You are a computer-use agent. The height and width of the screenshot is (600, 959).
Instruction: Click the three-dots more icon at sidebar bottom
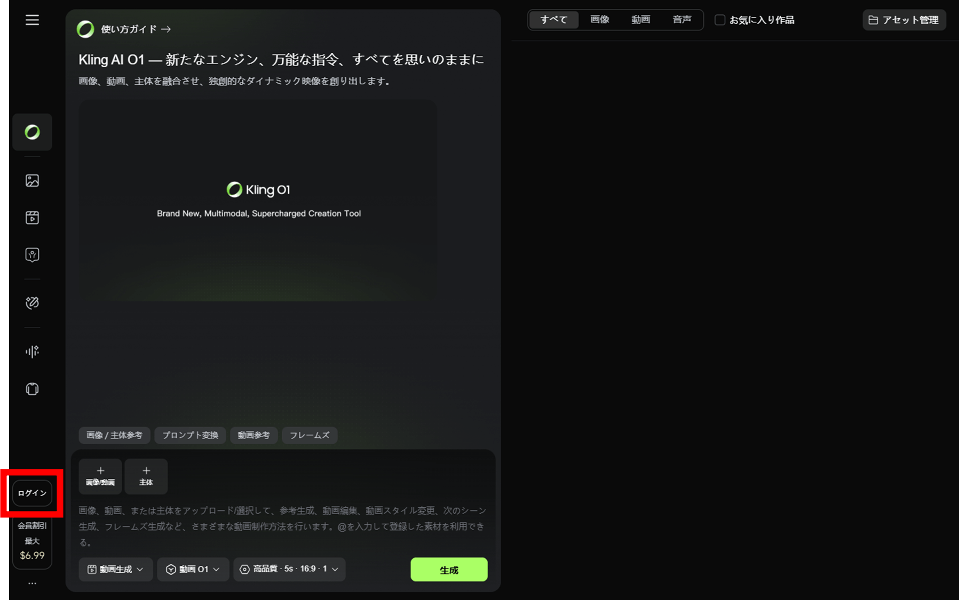32,583
